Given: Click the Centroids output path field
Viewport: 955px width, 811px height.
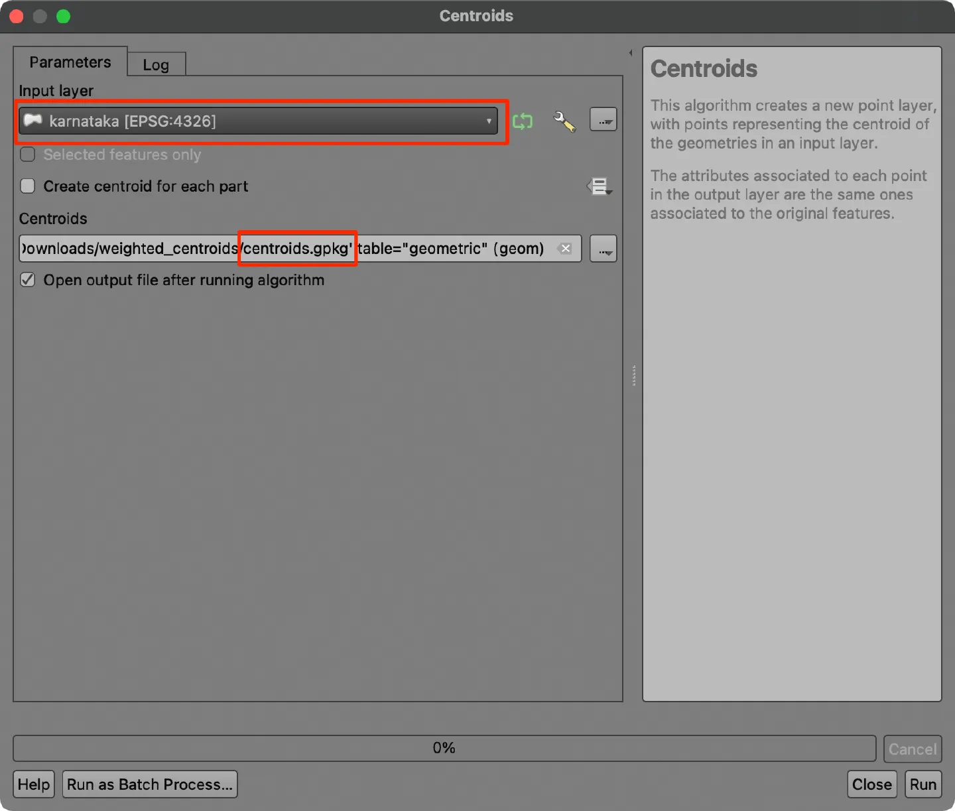Looking at the screenshot, I should tap(300, 249).
